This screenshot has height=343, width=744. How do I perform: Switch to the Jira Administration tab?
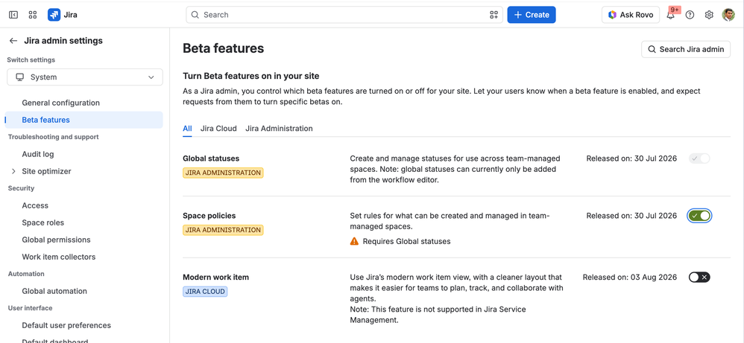point(279,129)
